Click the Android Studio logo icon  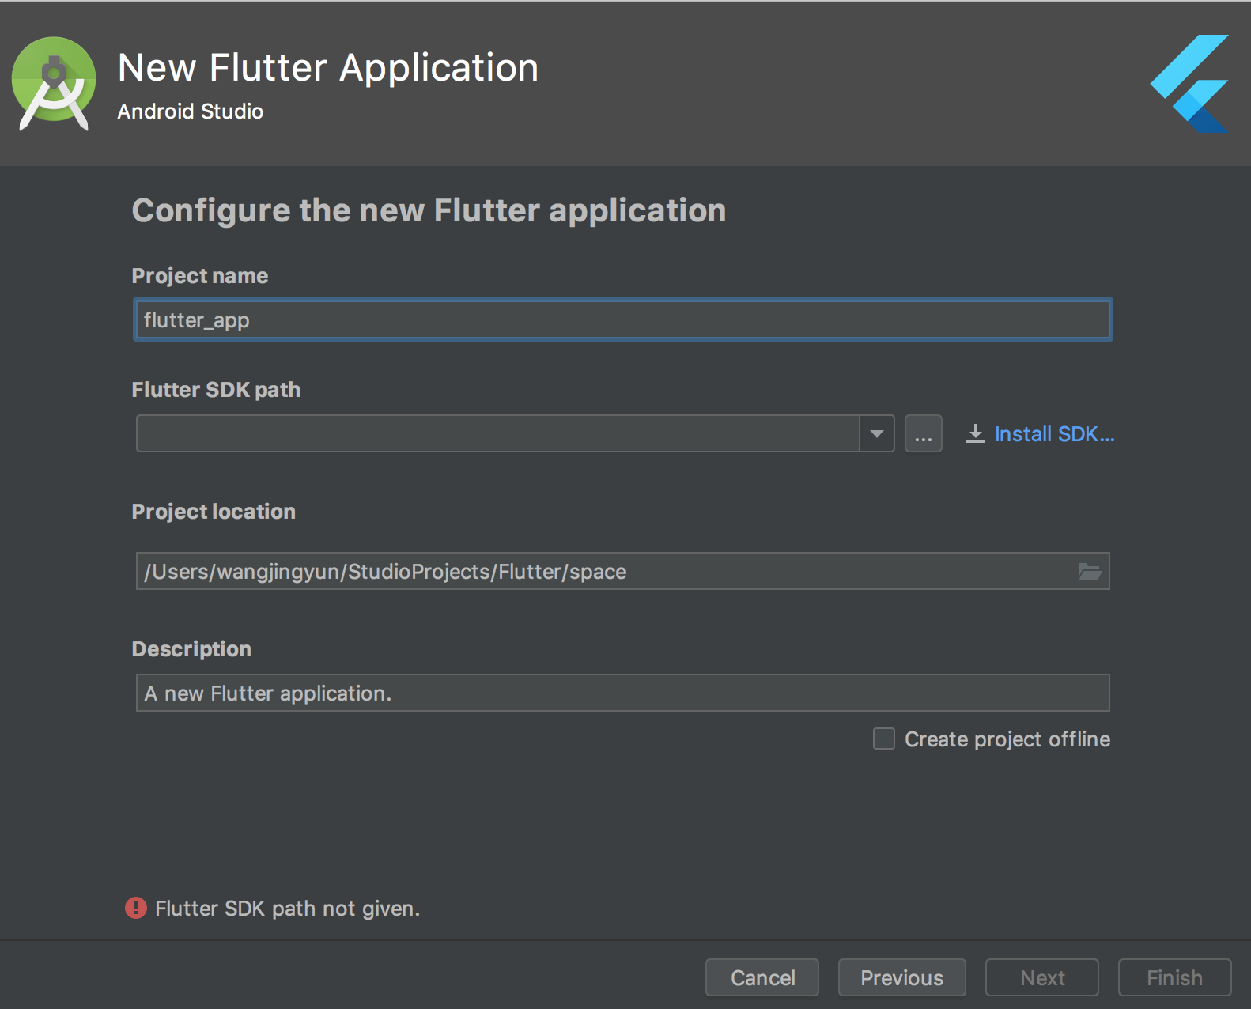pyautogui.click(x=54, y=83)
